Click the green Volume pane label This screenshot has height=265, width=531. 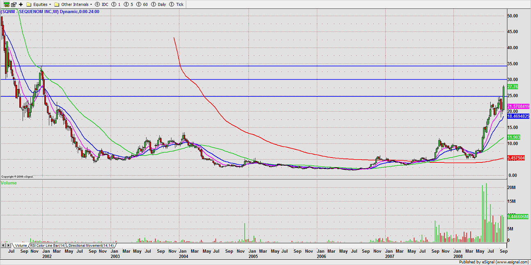coord(9,183)
